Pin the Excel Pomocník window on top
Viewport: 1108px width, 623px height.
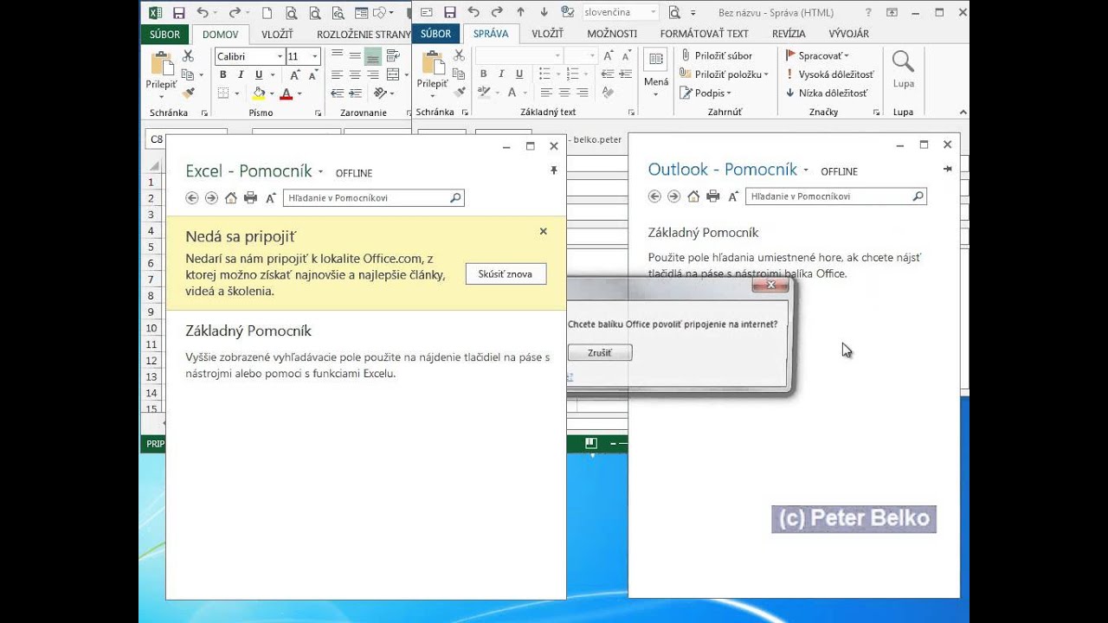click(554, 170)
